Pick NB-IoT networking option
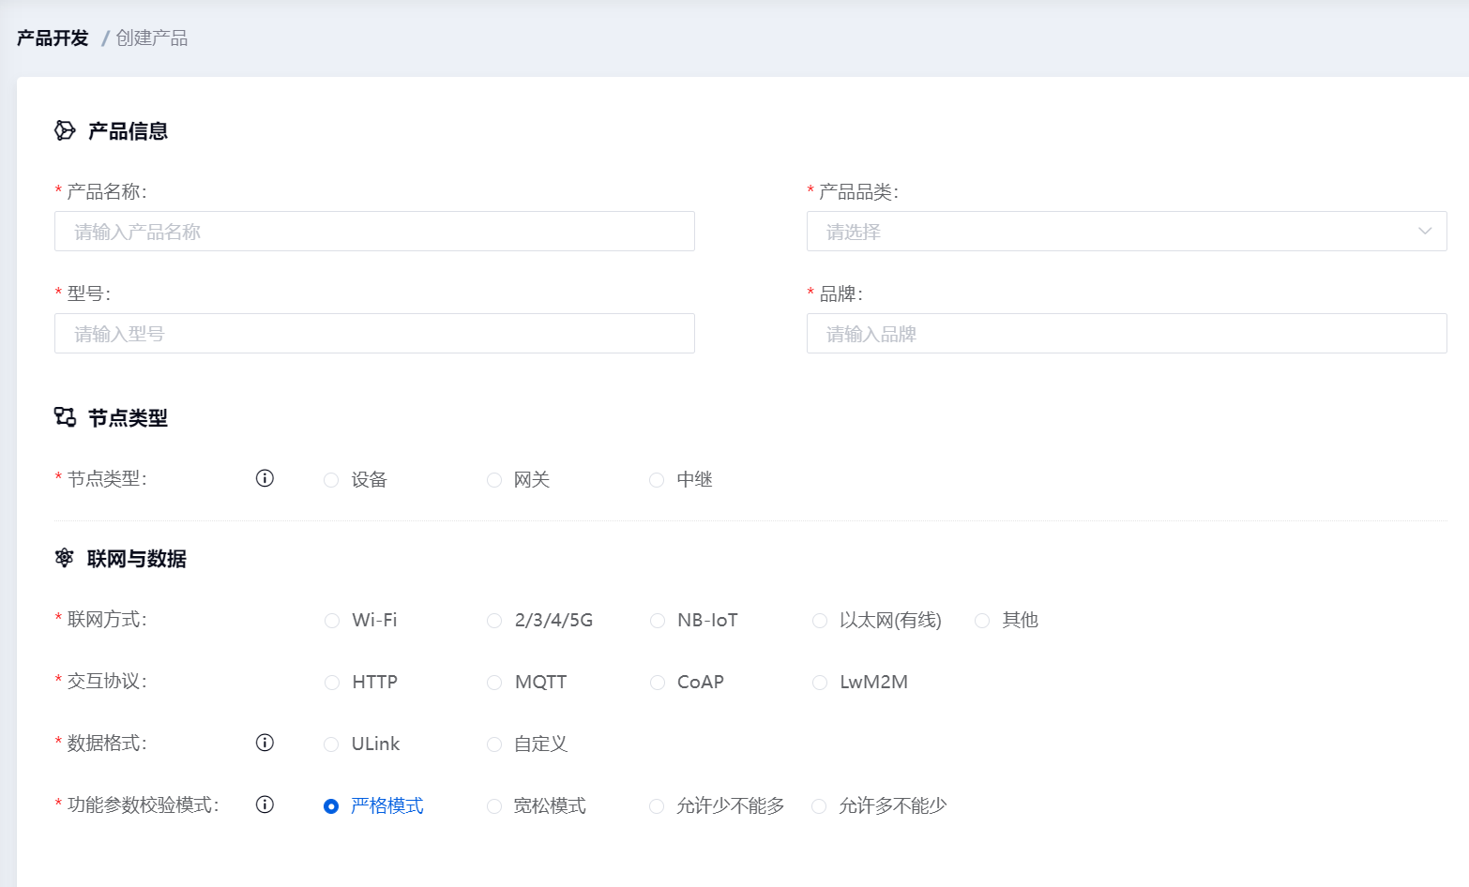 coord(658,621)
